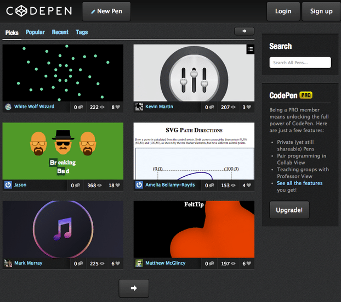
Task: Open the FeltTip pen thumbnail
Action: click(x=194, y=229)
